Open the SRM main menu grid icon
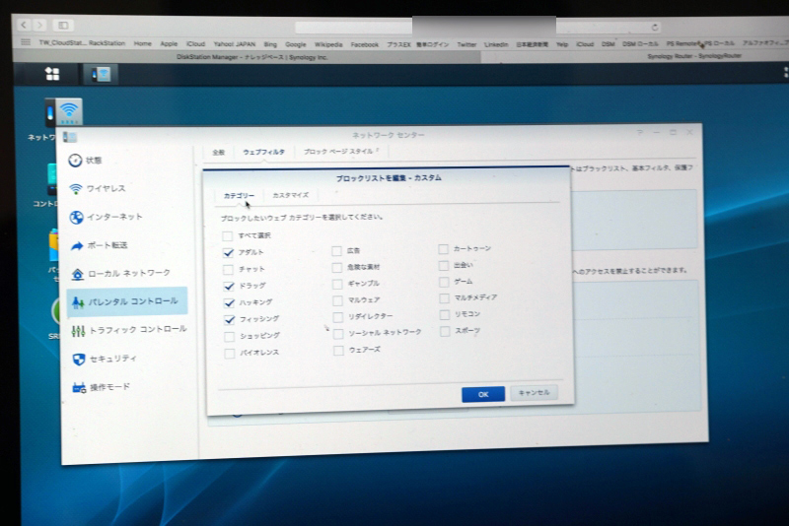 [52, 74]
